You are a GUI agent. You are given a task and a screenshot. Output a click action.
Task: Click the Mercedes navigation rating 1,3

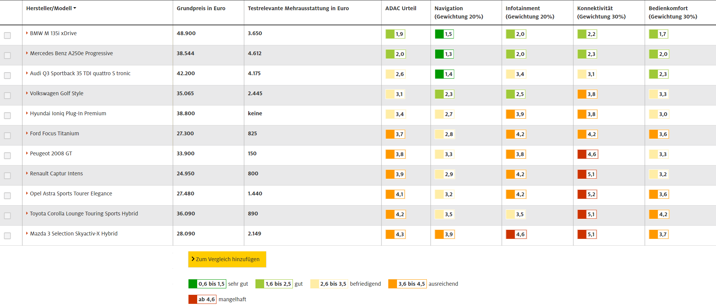tap(444, 54)
